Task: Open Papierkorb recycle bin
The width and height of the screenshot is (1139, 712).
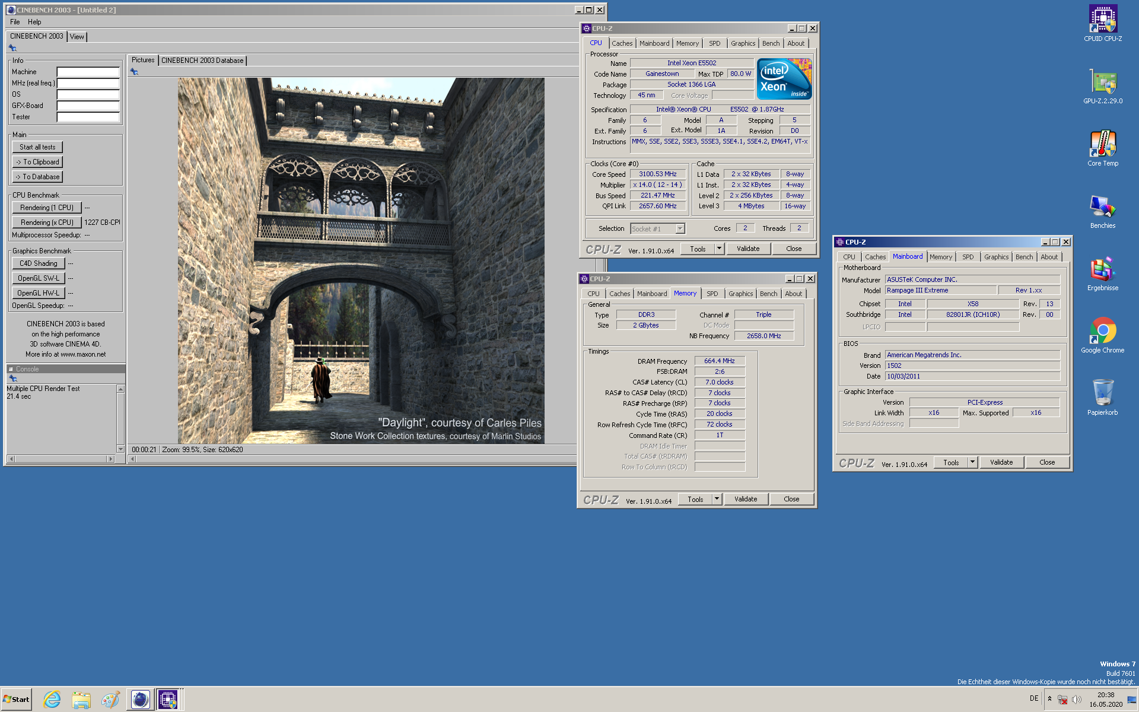Action: (1103, 398)
